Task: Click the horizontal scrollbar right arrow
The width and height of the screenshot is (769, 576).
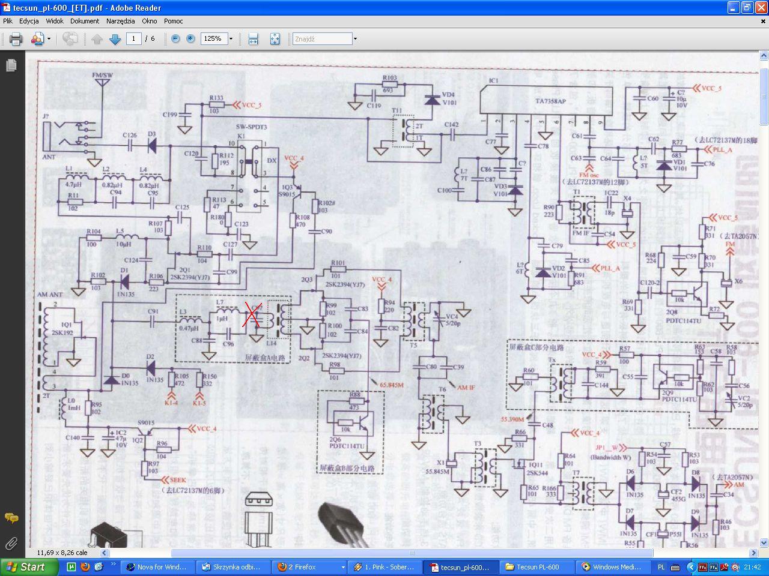Action: tap(753, 553)
